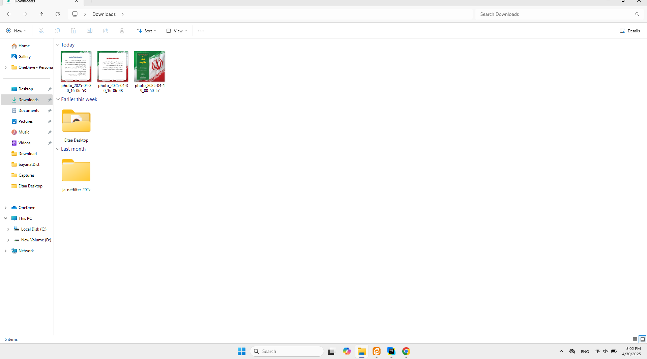Image resolution: width=647 pixels, height=359 pixels.
Task: Click the Cut scissors icon in toolbar
Action: pyautogui.click(x=41, y=31)
